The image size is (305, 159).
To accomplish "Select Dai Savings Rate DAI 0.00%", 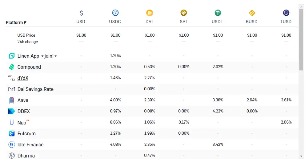I will click(150, 89).
